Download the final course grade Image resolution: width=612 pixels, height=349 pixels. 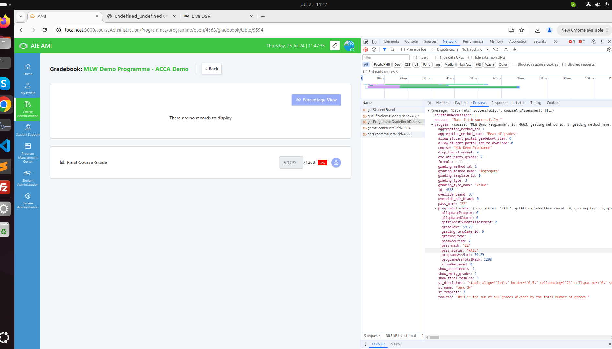click(336, 163)
